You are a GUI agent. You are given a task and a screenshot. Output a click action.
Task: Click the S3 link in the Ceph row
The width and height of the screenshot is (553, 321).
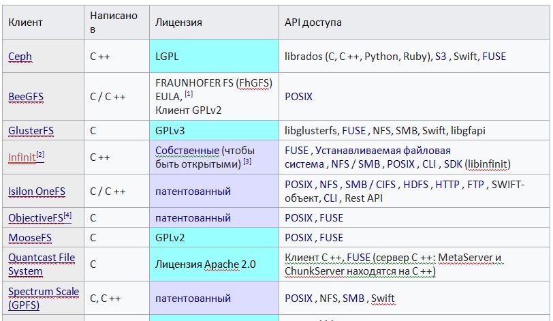(x=441, y=57)
